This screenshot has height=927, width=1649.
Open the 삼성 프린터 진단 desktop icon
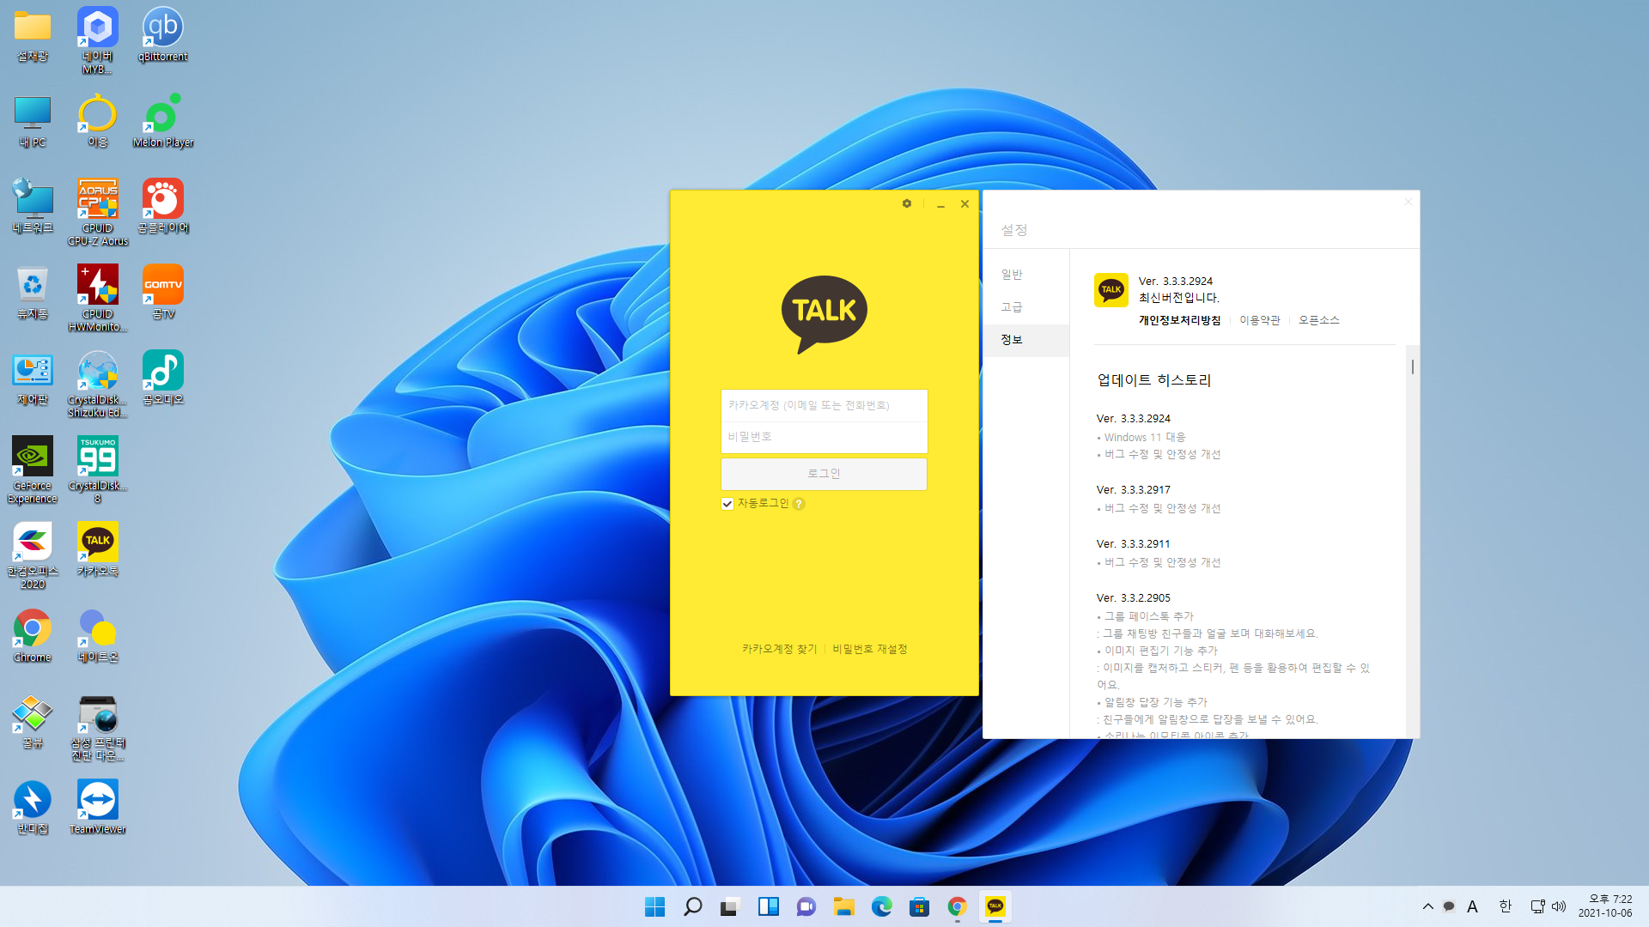(98, 727)
